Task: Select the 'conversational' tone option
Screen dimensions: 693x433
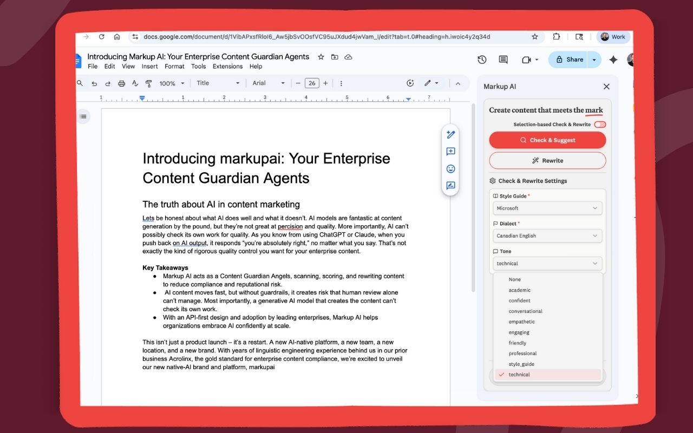Action: (x=525, y=311)
